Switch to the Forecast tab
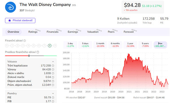This screenshot has width=172, height=103. [x=129, y=32]
